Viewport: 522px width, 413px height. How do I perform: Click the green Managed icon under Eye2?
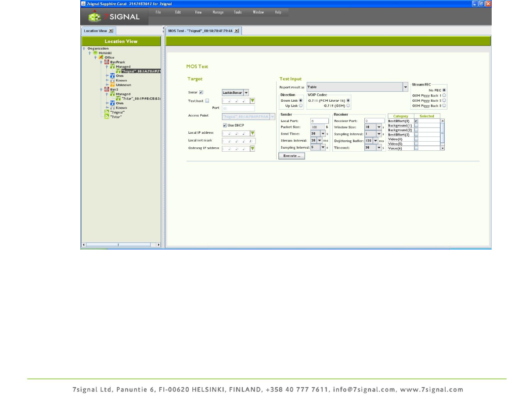[x=112, y=94]
